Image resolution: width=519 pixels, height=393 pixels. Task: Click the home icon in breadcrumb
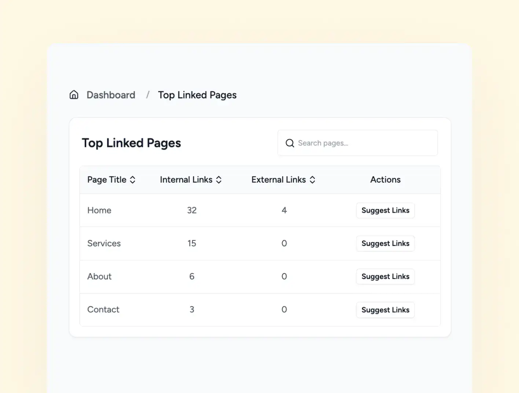coord(74,95)
